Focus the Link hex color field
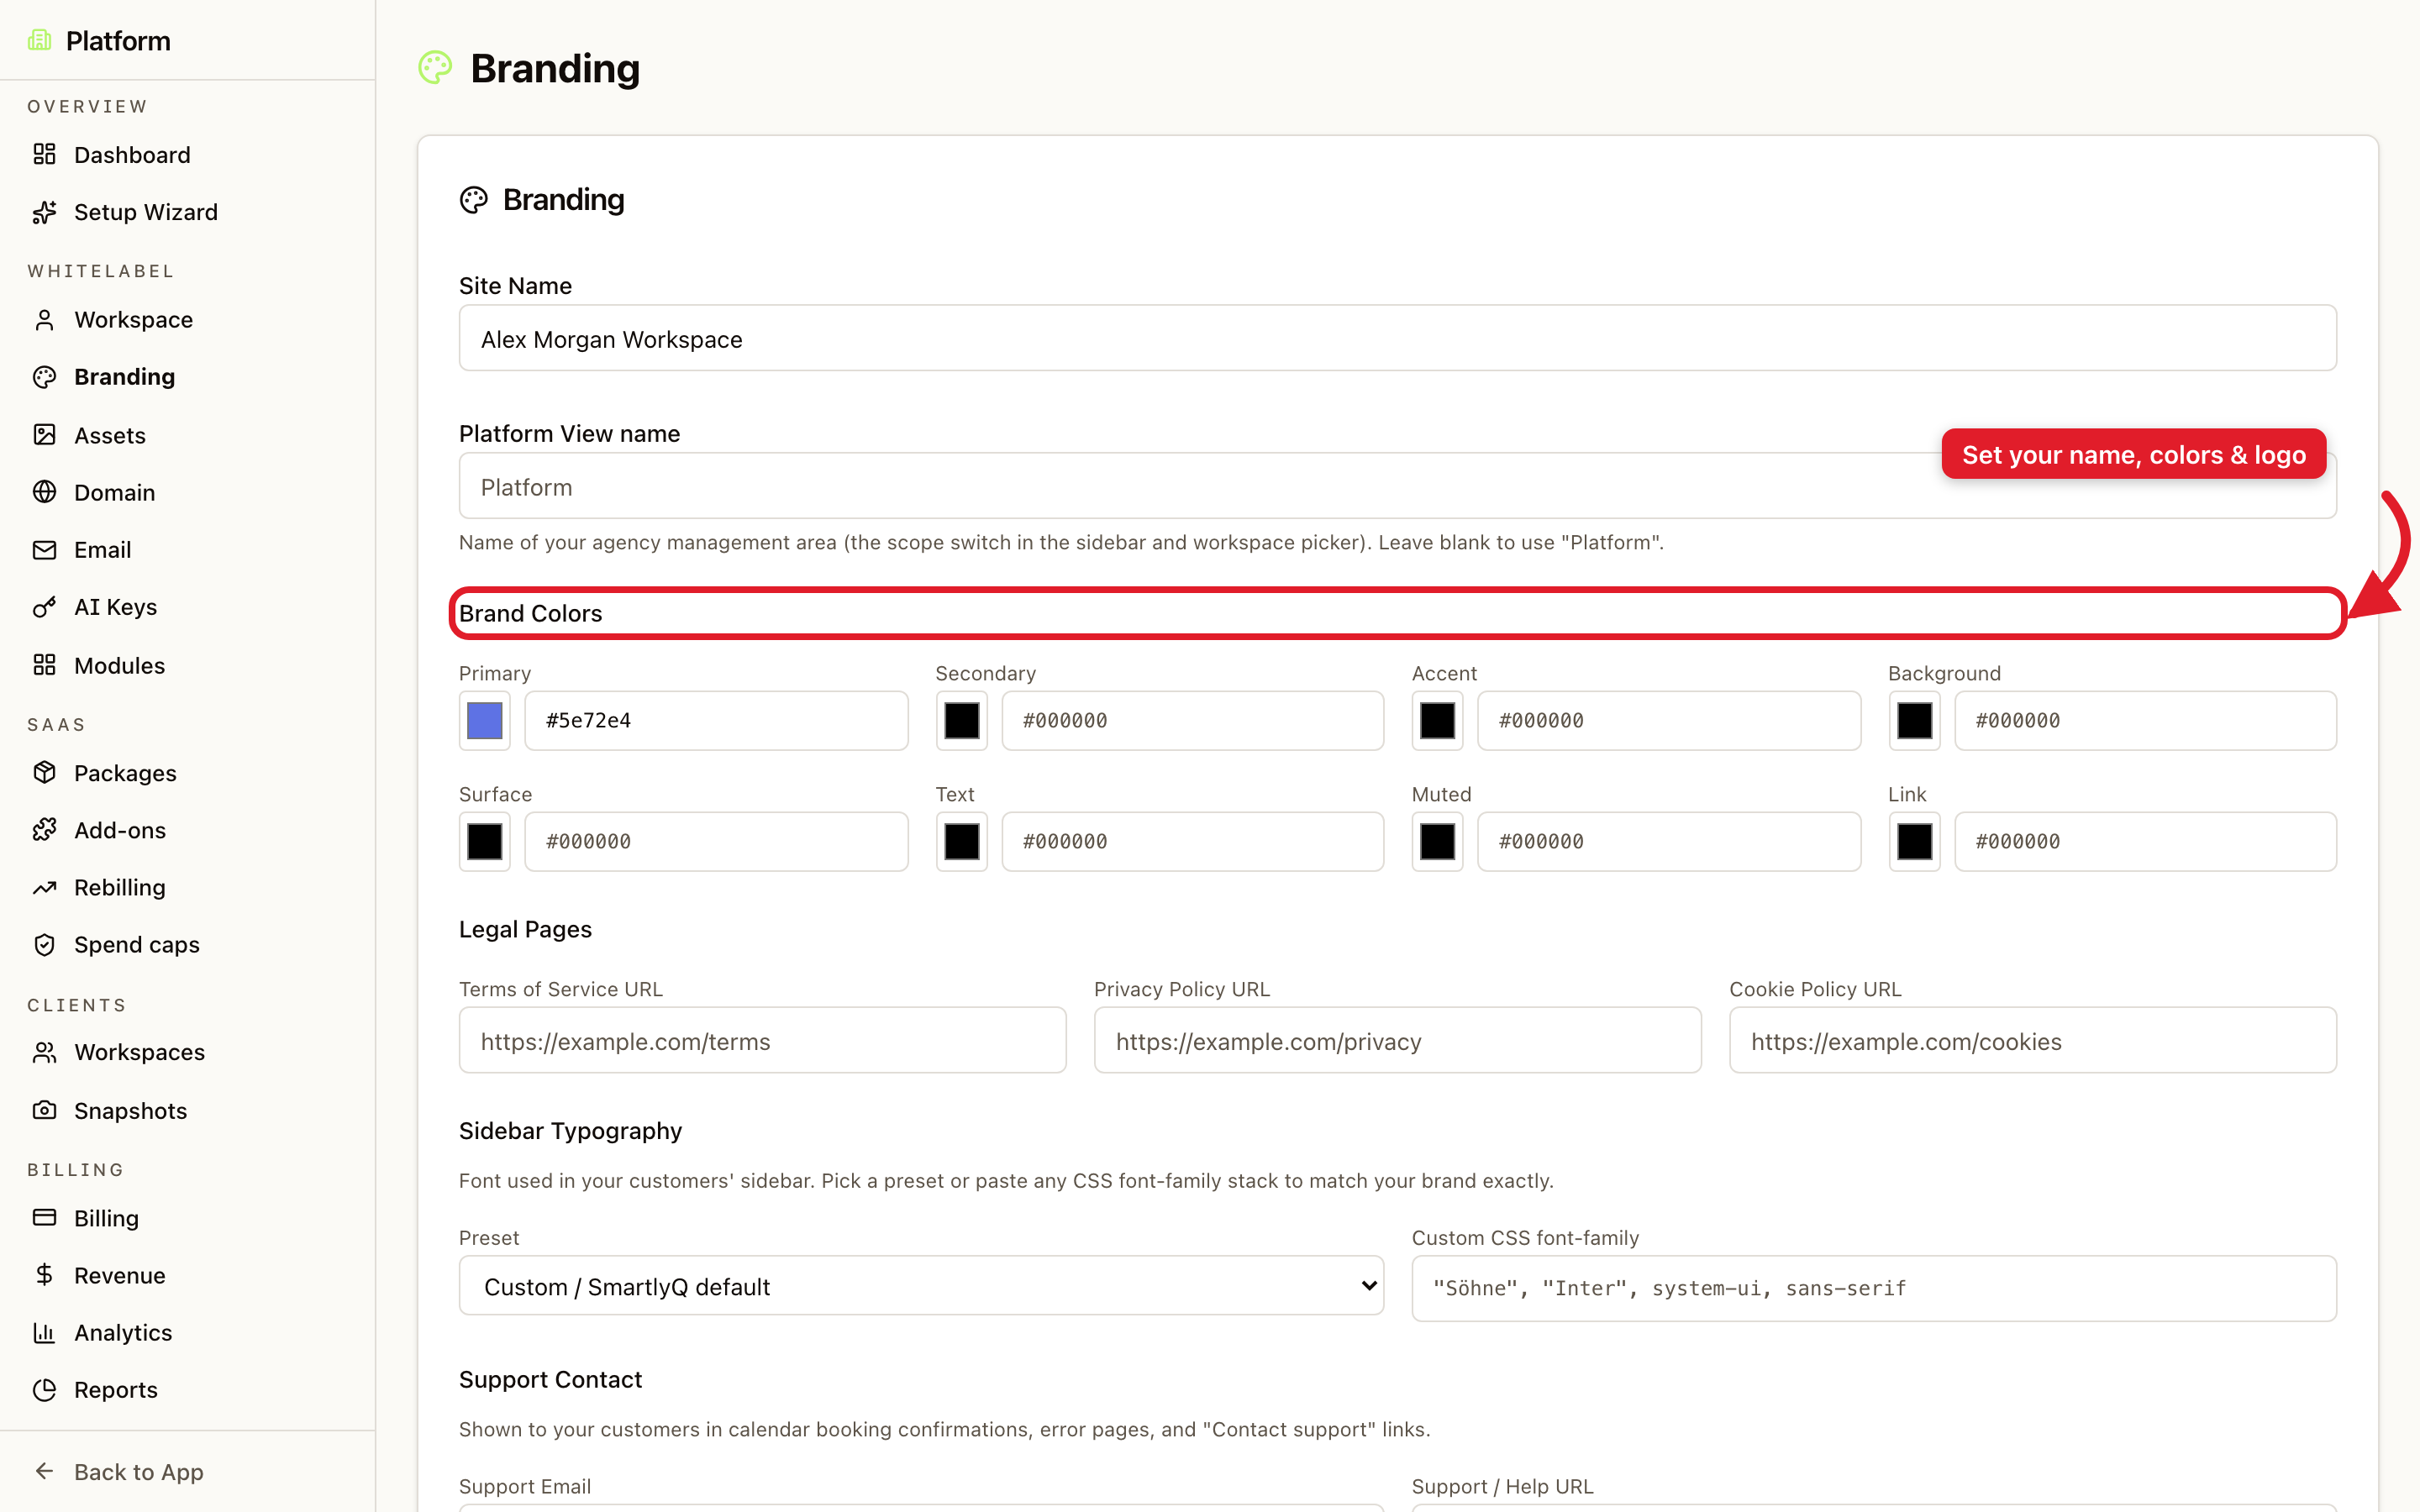The height and width of the screenshot is (1512, 2420). pos(2145,841)
